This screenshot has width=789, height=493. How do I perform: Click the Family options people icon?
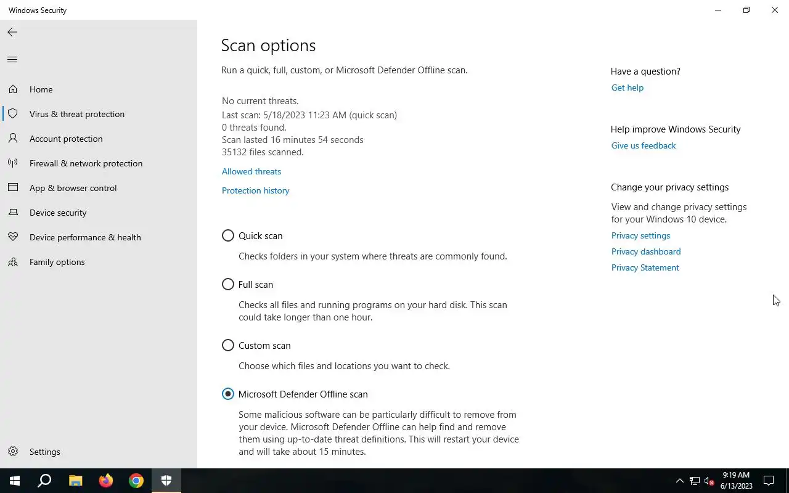click(x=13, y=262)
